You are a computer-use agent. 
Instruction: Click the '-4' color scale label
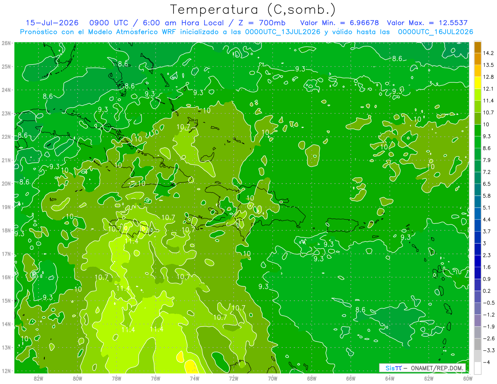click(x=486, y=362)
